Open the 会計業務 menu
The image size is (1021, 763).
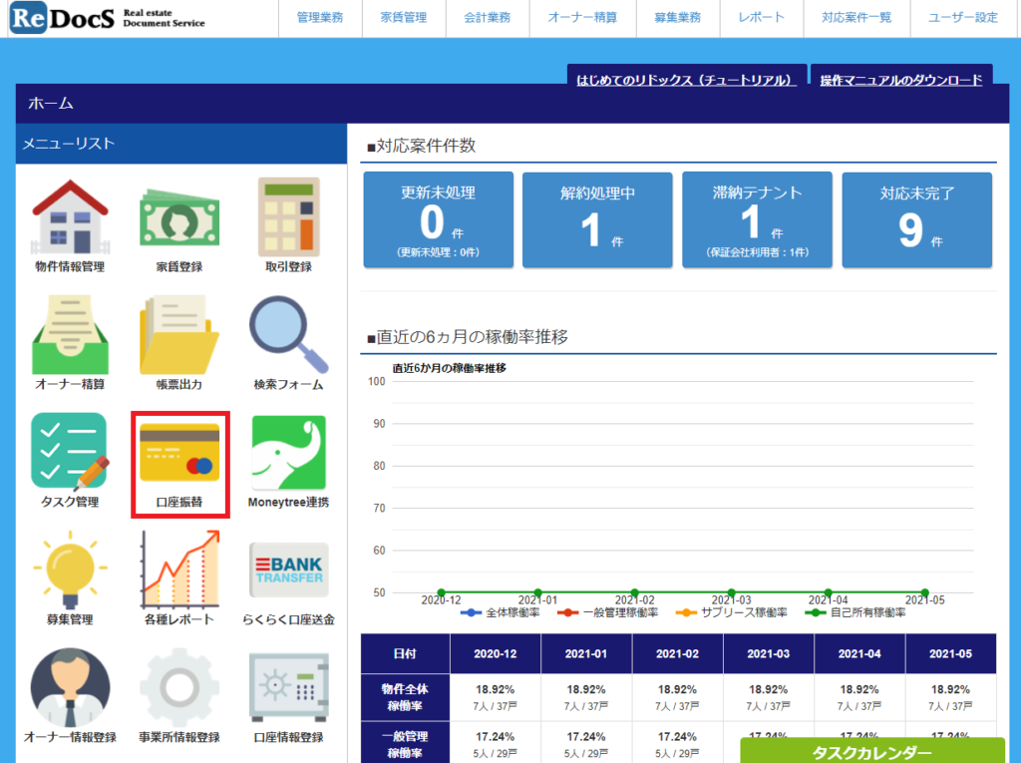pos(487,18)
